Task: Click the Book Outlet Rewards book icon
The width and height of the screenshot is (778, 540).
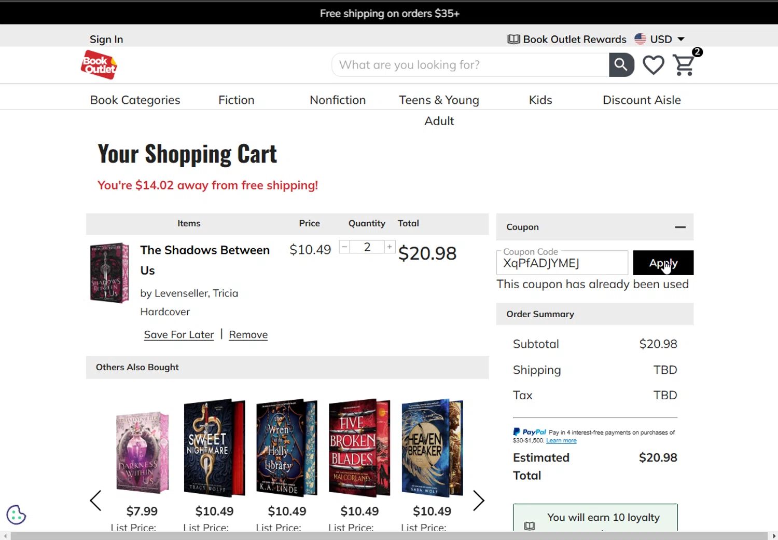Action: tap(513, 39)
